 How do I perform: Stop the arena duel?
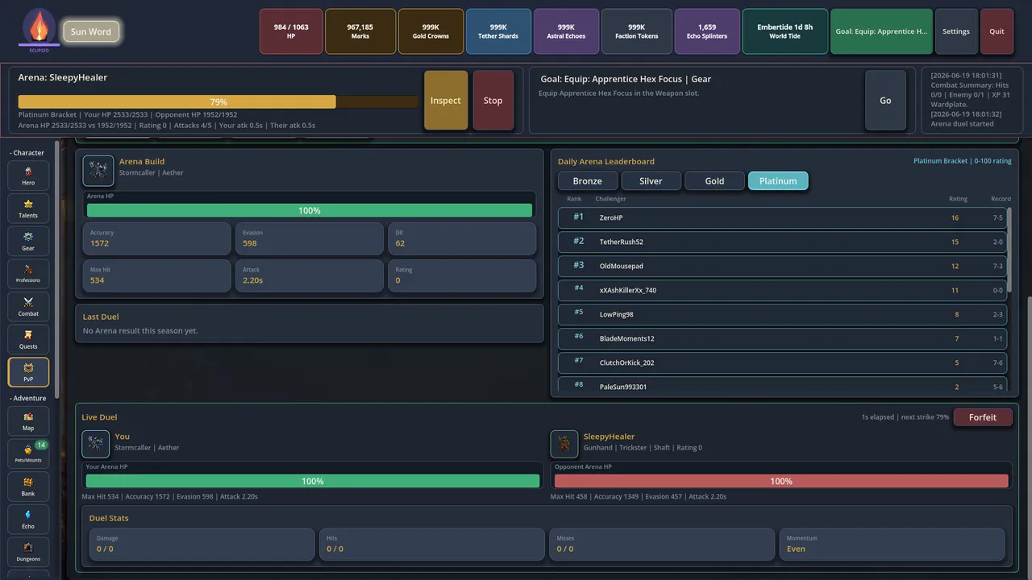[x=493, y=101]
